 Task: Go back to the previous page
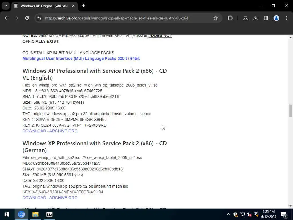pyautogui.click(x=6, y=18)
